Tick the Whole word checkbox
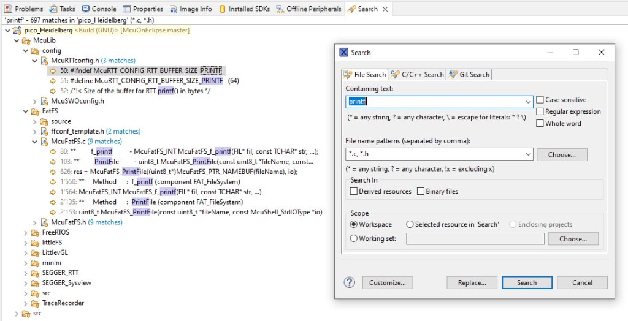This screenshot has height=321, width=628. [540, 123]
